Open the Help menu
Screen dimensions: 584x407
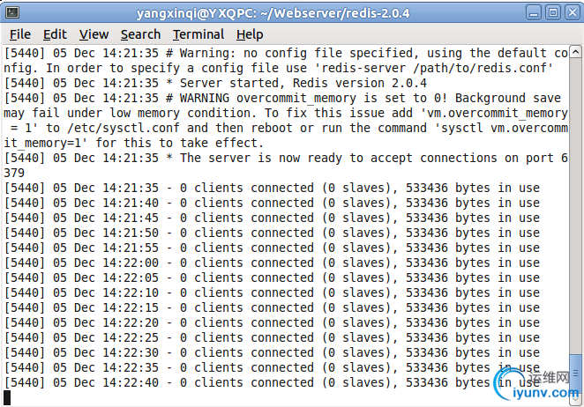250,34
